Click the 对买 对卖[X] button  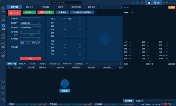click(x=46, y=12)
